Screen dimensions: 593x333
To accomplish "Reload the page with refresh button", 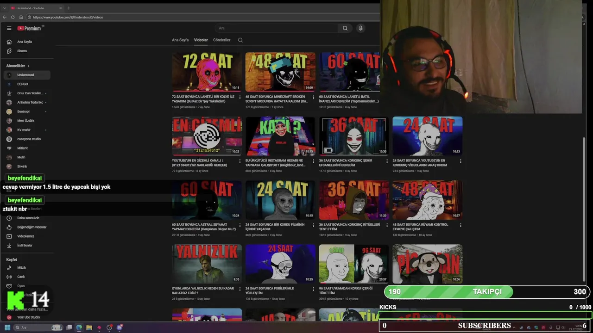I will 13,17.
